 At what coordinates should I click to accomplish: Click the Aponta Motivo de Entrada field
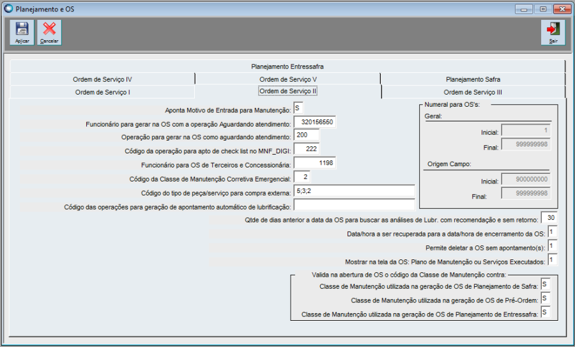pyautogui.click(x=298, y=108)
